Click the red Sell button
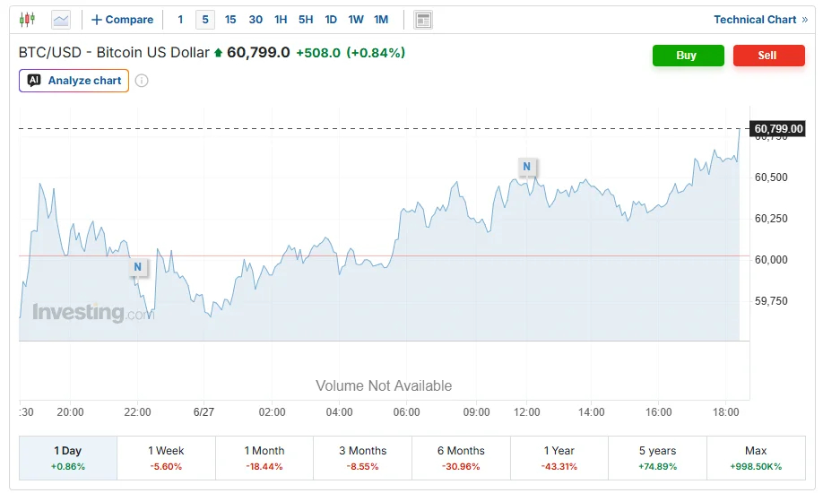The image size is (823, 493). tap(768, 56)
